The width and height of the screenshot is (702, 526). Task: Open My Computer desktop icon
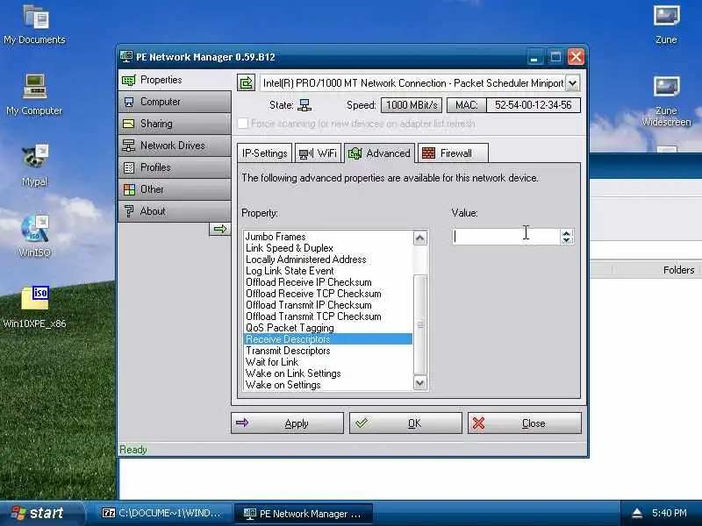coord(34,96)
